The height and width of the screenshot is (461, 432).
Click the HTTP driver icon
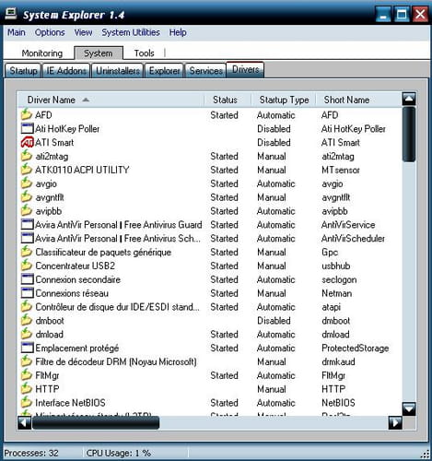tap(27, 388)
